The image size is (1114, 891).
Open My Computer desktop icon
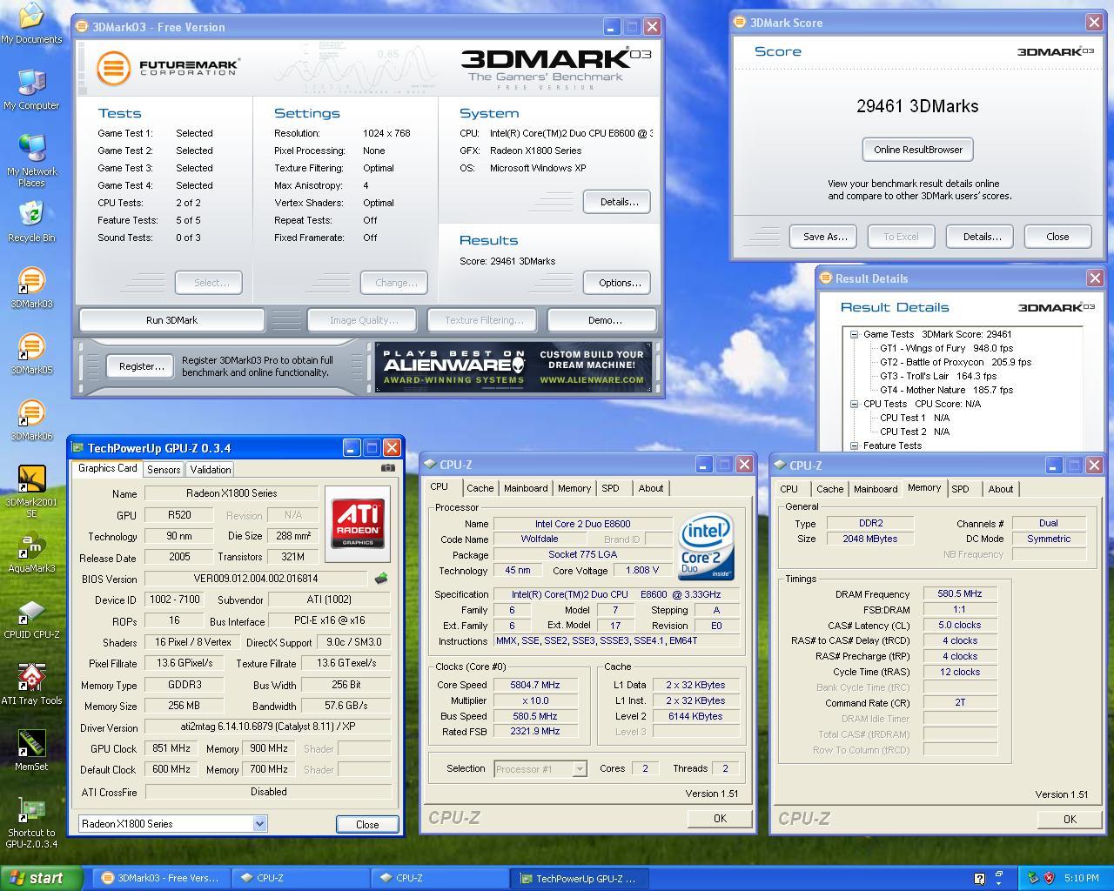pyautogui.click(x=31, y=90)
